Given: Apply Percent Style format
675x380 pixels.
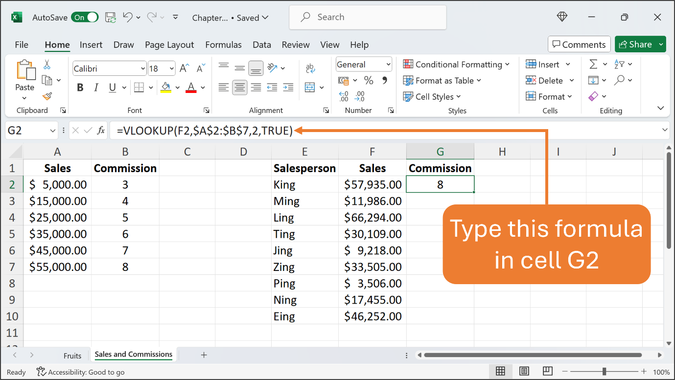Looking at the screenshot, I should (369, 80).
